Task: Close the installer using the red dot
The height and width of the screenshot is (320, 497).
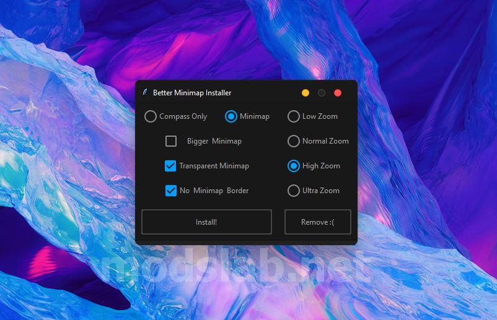Action: pyautogui.click(x=338, y=93)
